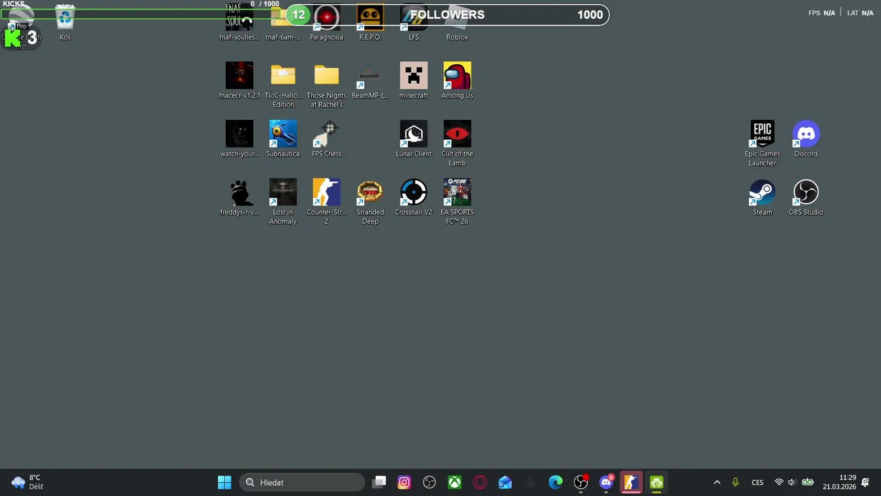Image resolution: width=881 pixels, height=496 pixels.
Task: Launch Instagram from the taskbar
Action: point(404,482)
